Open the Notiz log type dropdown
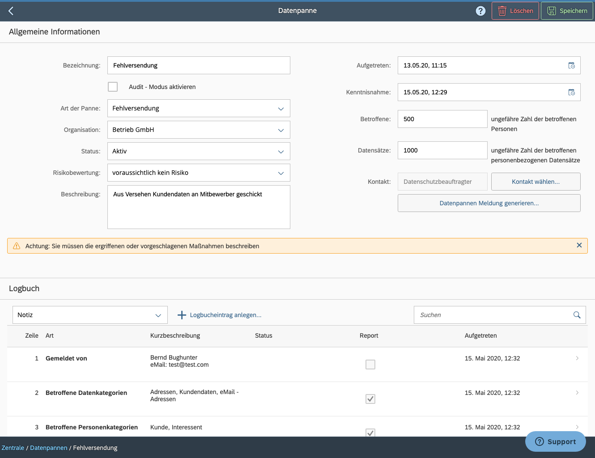 point(158,315)
